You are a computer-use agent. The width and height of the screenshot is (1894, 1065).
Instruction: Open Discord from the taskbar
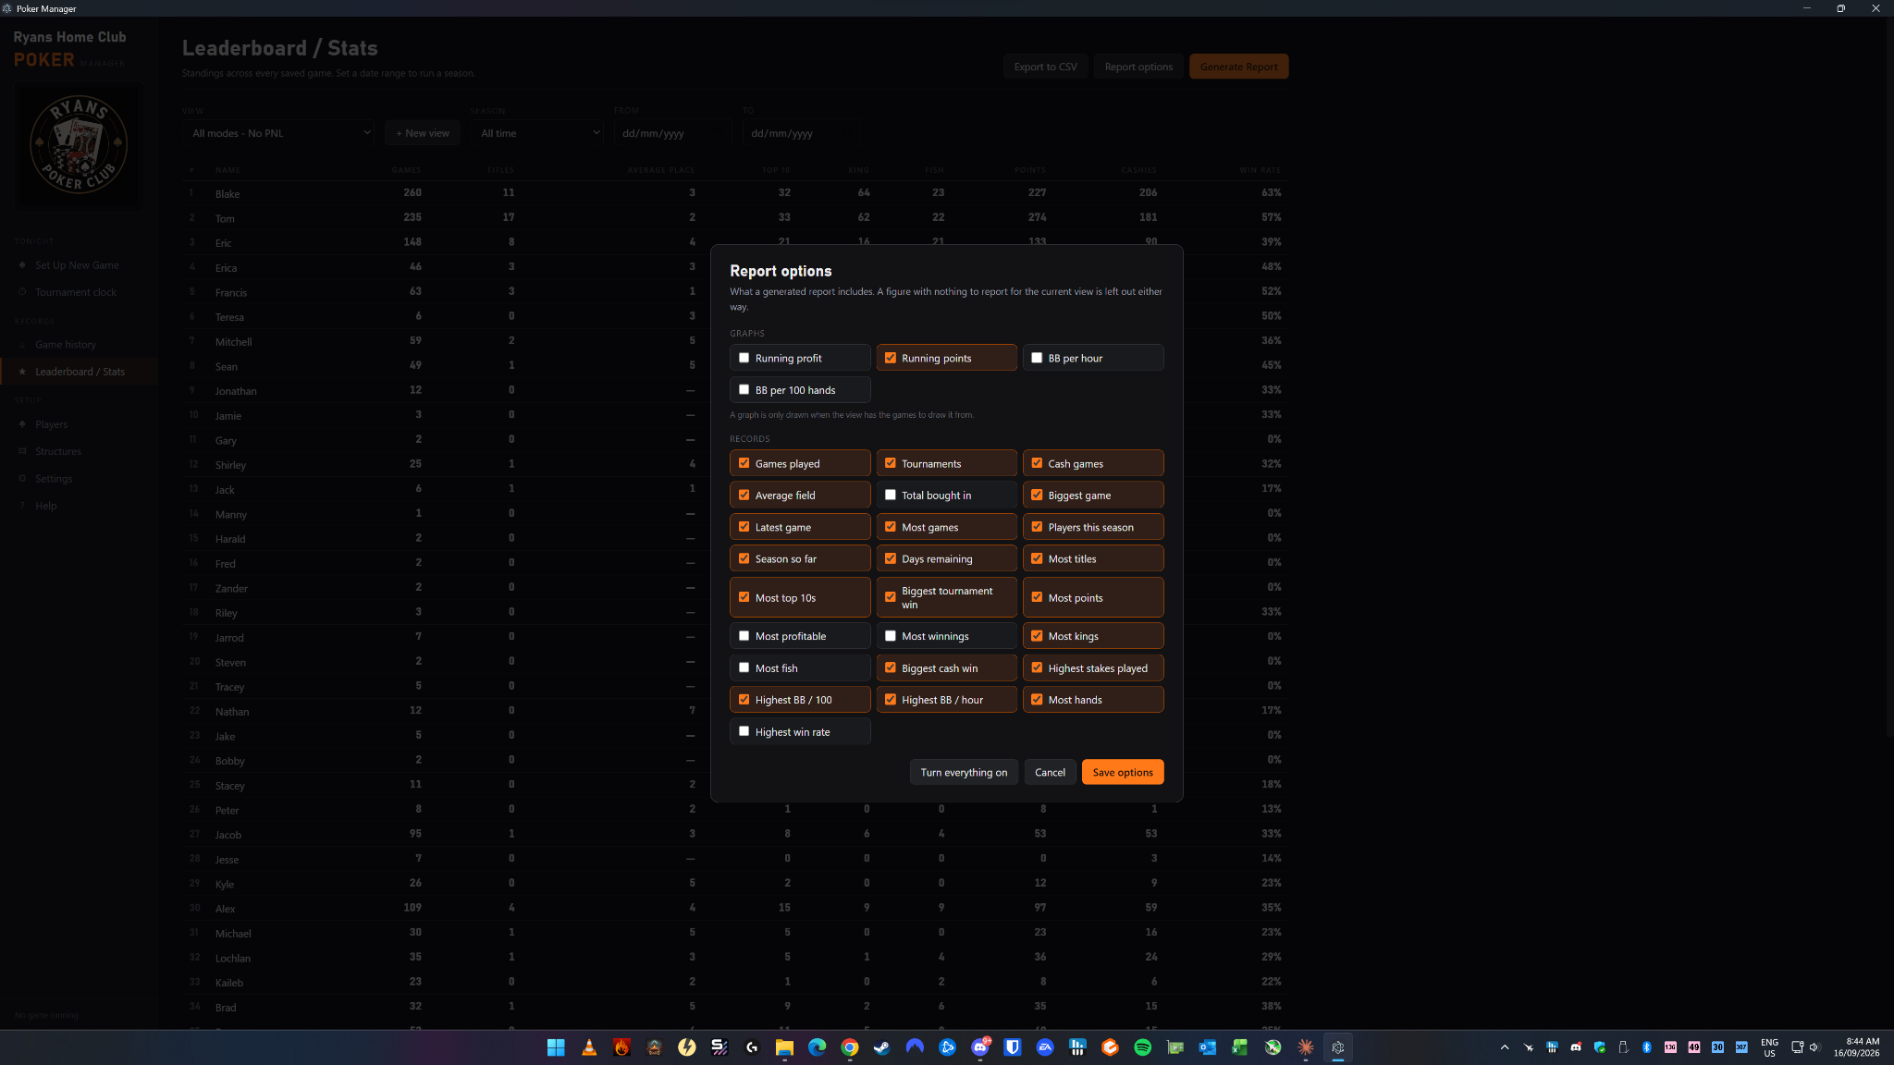(980, 1047)
